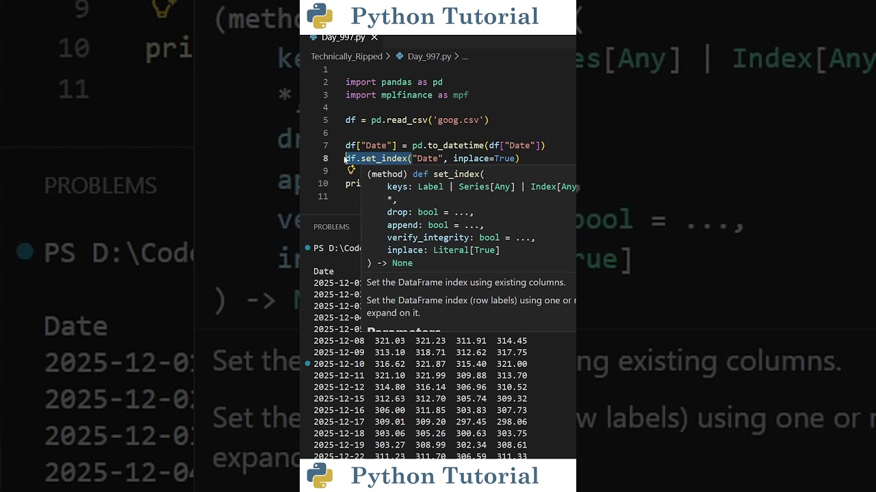
Task: Click the 2025-12-10 row in terminal output
Action: click(420, 364)
